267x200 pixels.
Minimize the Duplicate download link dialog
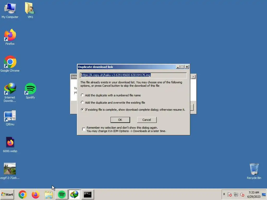178,67
